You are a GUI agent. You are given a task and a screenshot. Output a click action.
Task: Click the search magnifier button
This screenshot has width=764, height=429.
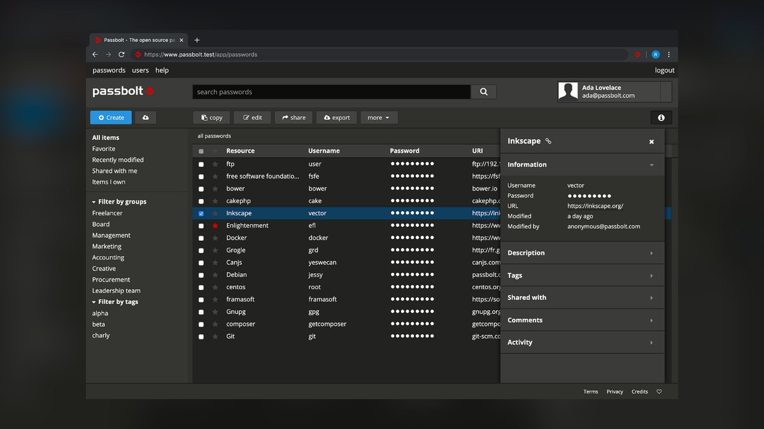[484, 92]
